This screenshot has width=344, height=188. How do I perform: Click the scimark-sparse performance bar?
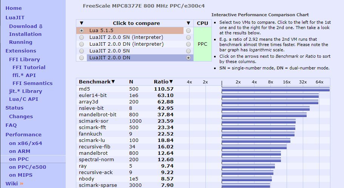coord(246,185)
